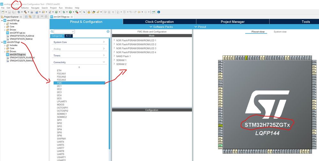Select OCTOSPI1 peripheral
The width and height of the screenshot is (319, 161).
click(x=63, y=108)
